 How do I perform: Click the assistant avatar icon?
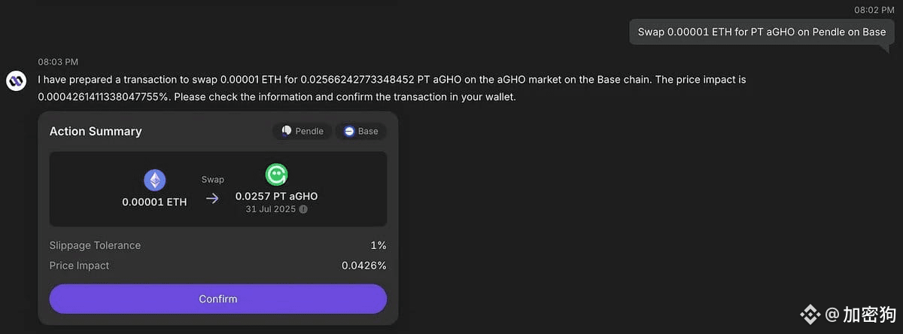click(17, 80)
